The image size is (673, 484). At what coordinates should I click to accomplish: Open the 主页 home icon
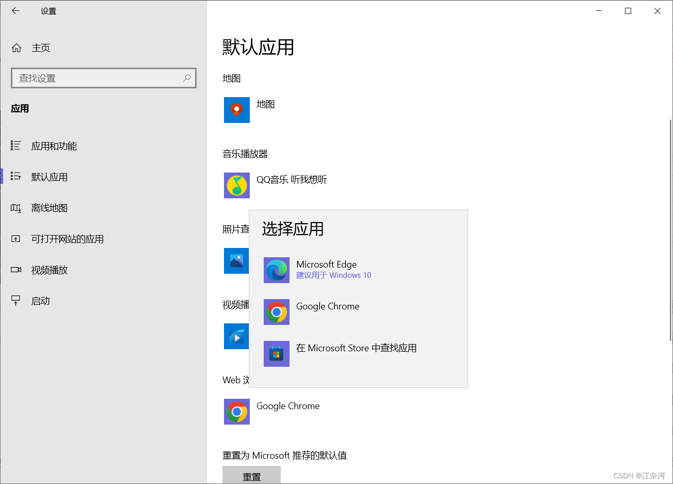tap(17, 48)
